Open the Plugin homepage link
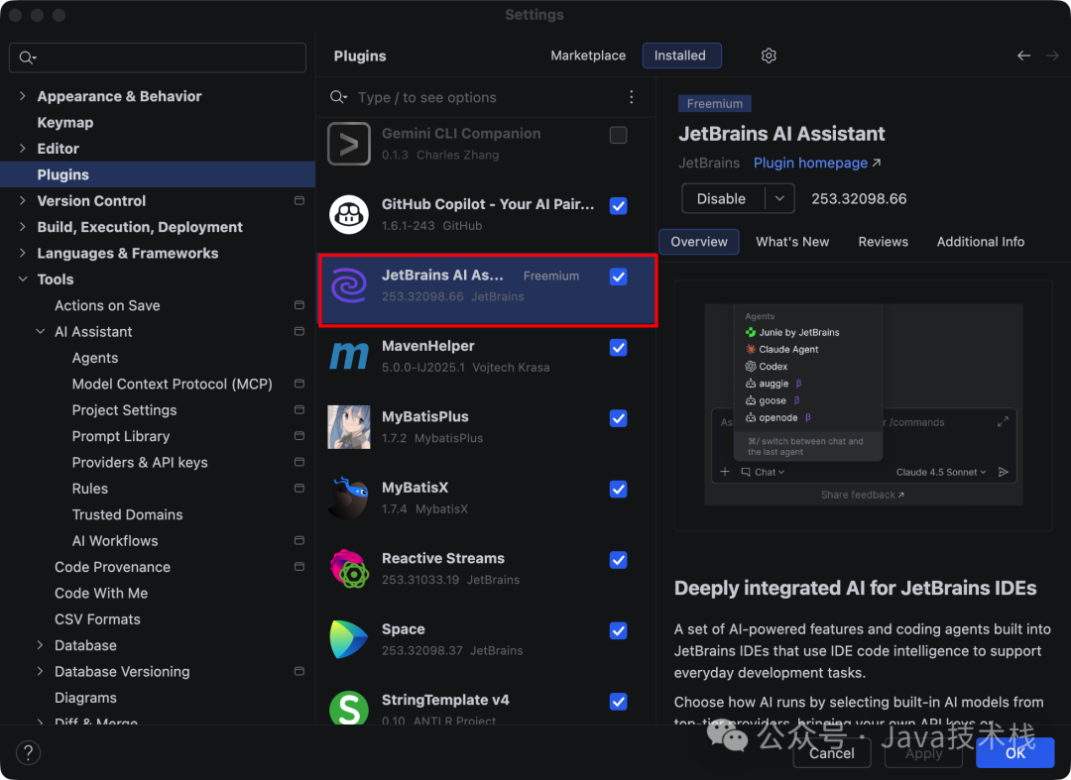The width and height of the screenshot is (1071, 780). 810,163
